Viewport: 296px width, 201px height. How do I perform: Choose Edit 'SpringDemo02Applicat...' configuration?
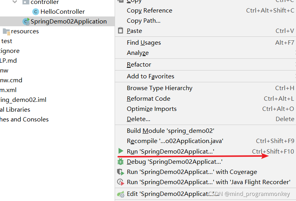tap(205, 194)
